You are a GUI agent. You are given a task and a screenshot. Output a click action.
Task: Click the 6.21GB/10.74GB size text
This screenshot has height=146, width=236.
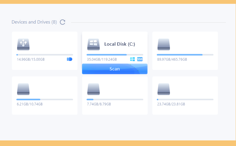pos(30,104)
